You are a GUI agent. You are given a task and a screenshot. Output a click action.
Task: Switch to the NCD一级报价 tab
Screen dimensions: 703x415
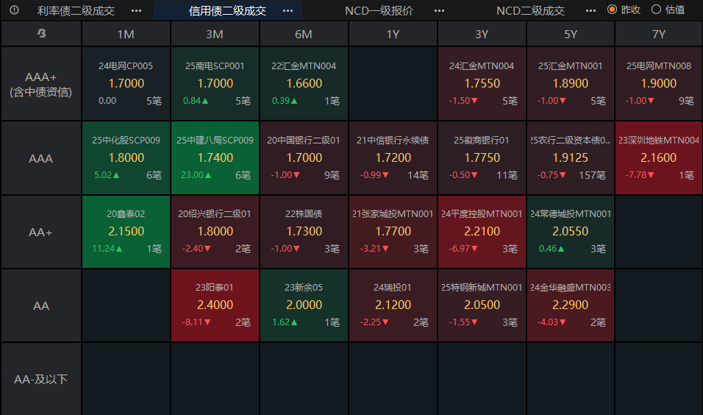coord(379,10)
